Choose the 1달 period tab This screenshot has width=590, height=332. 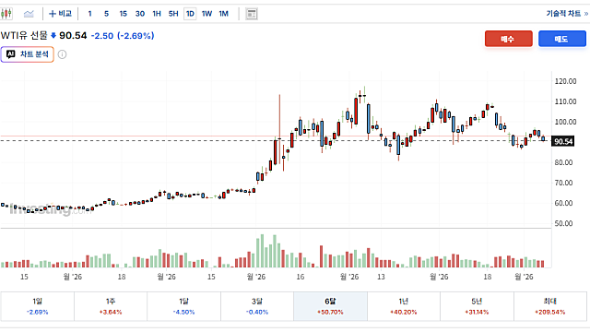tap(183, 306)
